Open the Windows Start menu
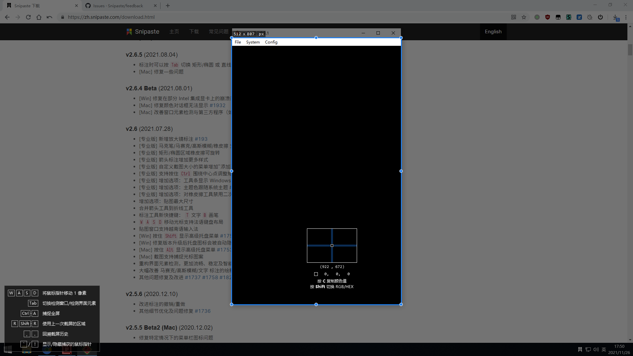The image size is (633, 356). tap(7, 349)
